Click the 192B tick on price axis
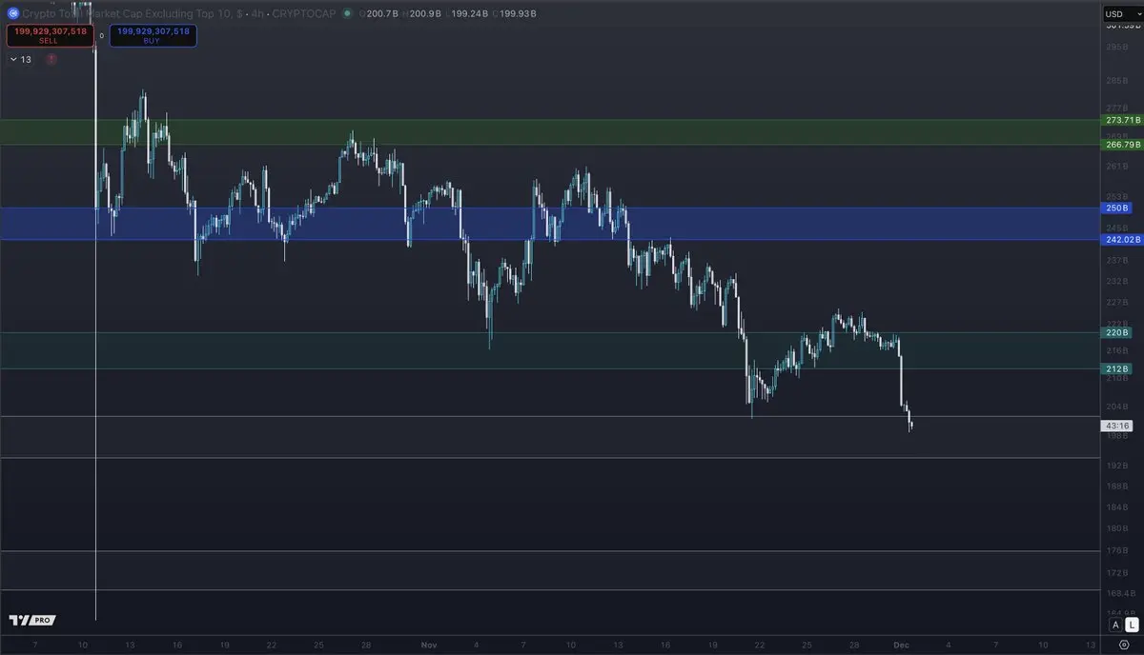Screen dimensions: 1144x655 click(x=1116, y=466)
